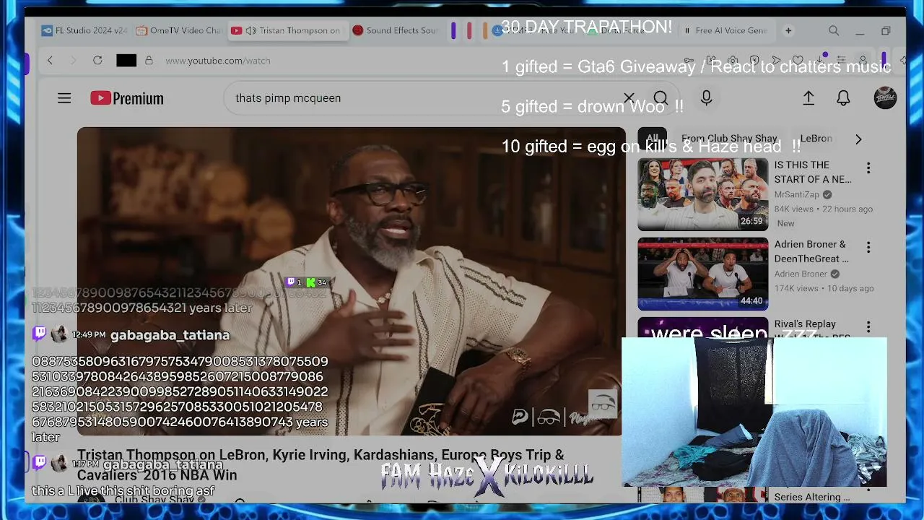Clear the YouTube search box text
924x520 pixels.
[x=629, y=98]
